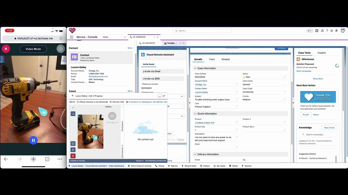348x195 pixels.
Task: Open the 4 Southern Ct address link
Action: coord(148,102)
